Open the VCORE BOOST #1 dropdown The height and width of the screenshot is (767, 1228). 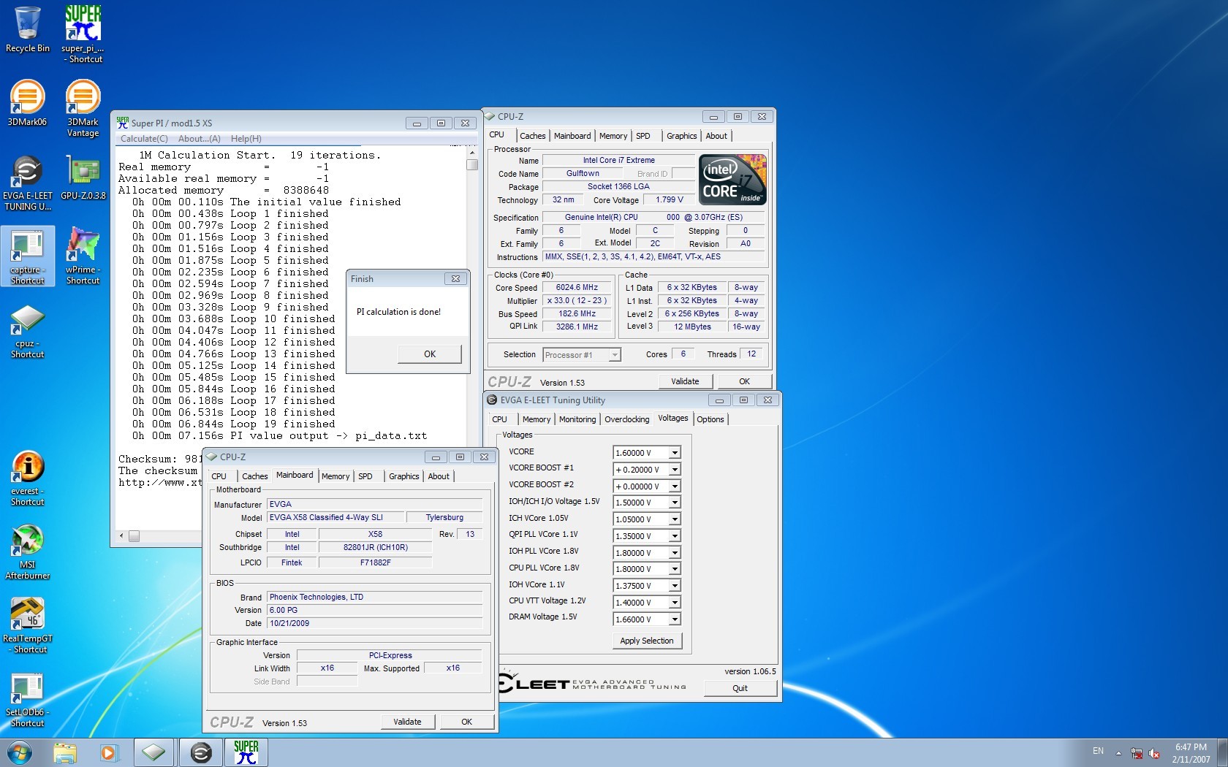tap(675, 470)
